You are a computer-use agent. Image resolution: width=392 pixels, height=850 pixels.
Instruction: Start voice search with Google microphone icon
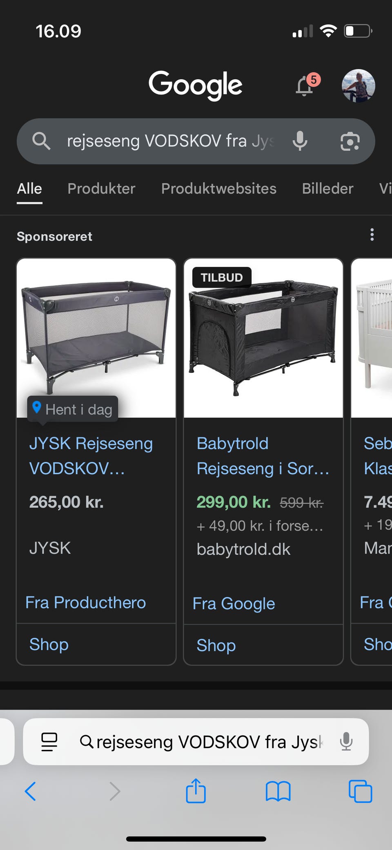pyautogui.click(x=300, y=141)
